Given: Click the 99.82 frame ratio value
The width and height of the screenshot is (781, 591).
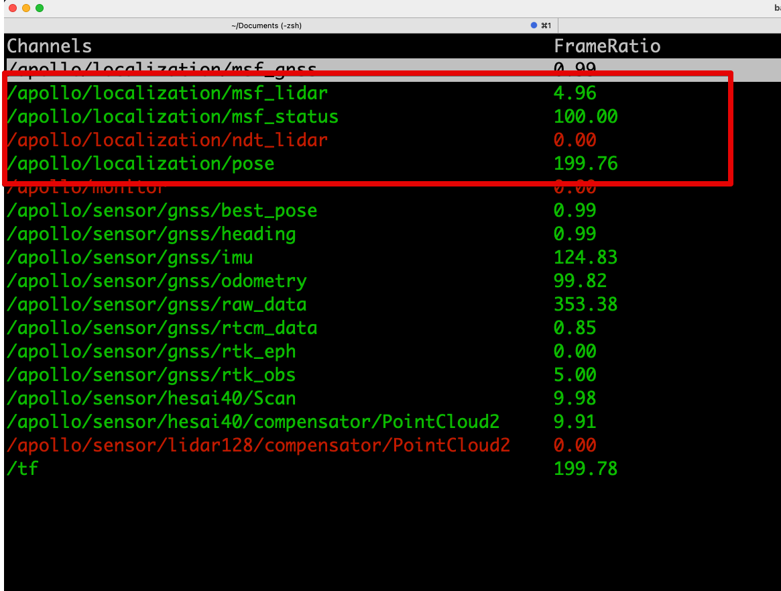Looking at the screenshot, I should [581, 281].
